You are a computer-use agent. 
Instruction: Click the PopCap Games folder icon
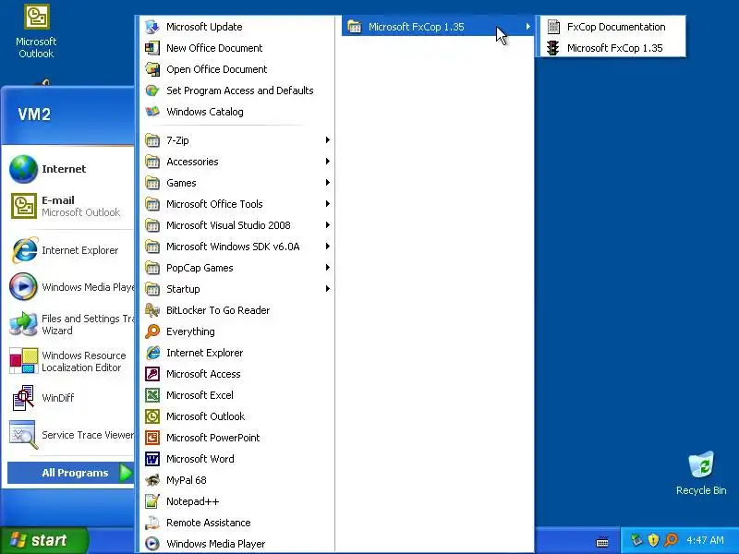tap(152, 268)
